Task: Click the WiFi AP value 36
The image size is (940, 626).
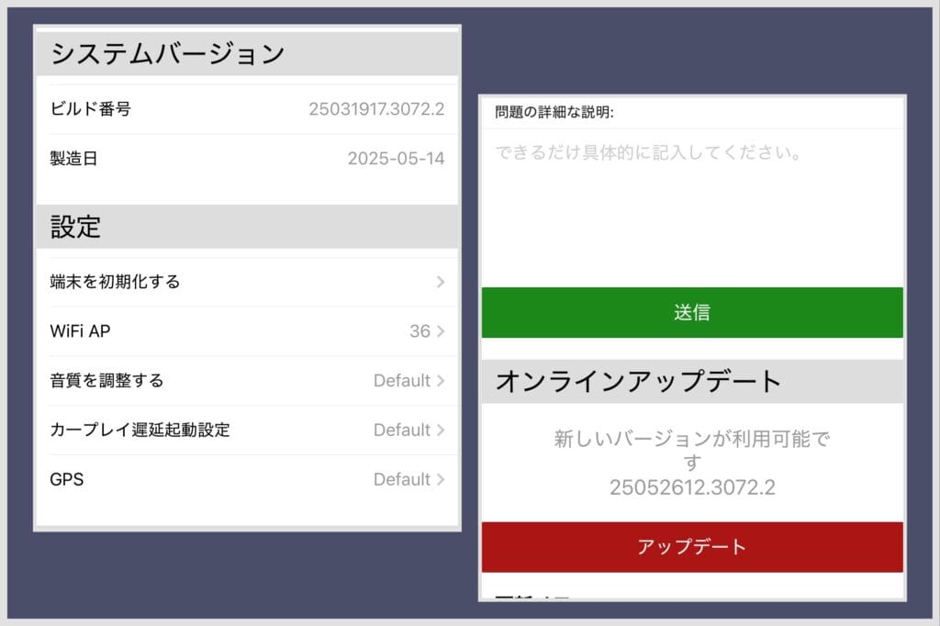Action: [x=420, y=331]
